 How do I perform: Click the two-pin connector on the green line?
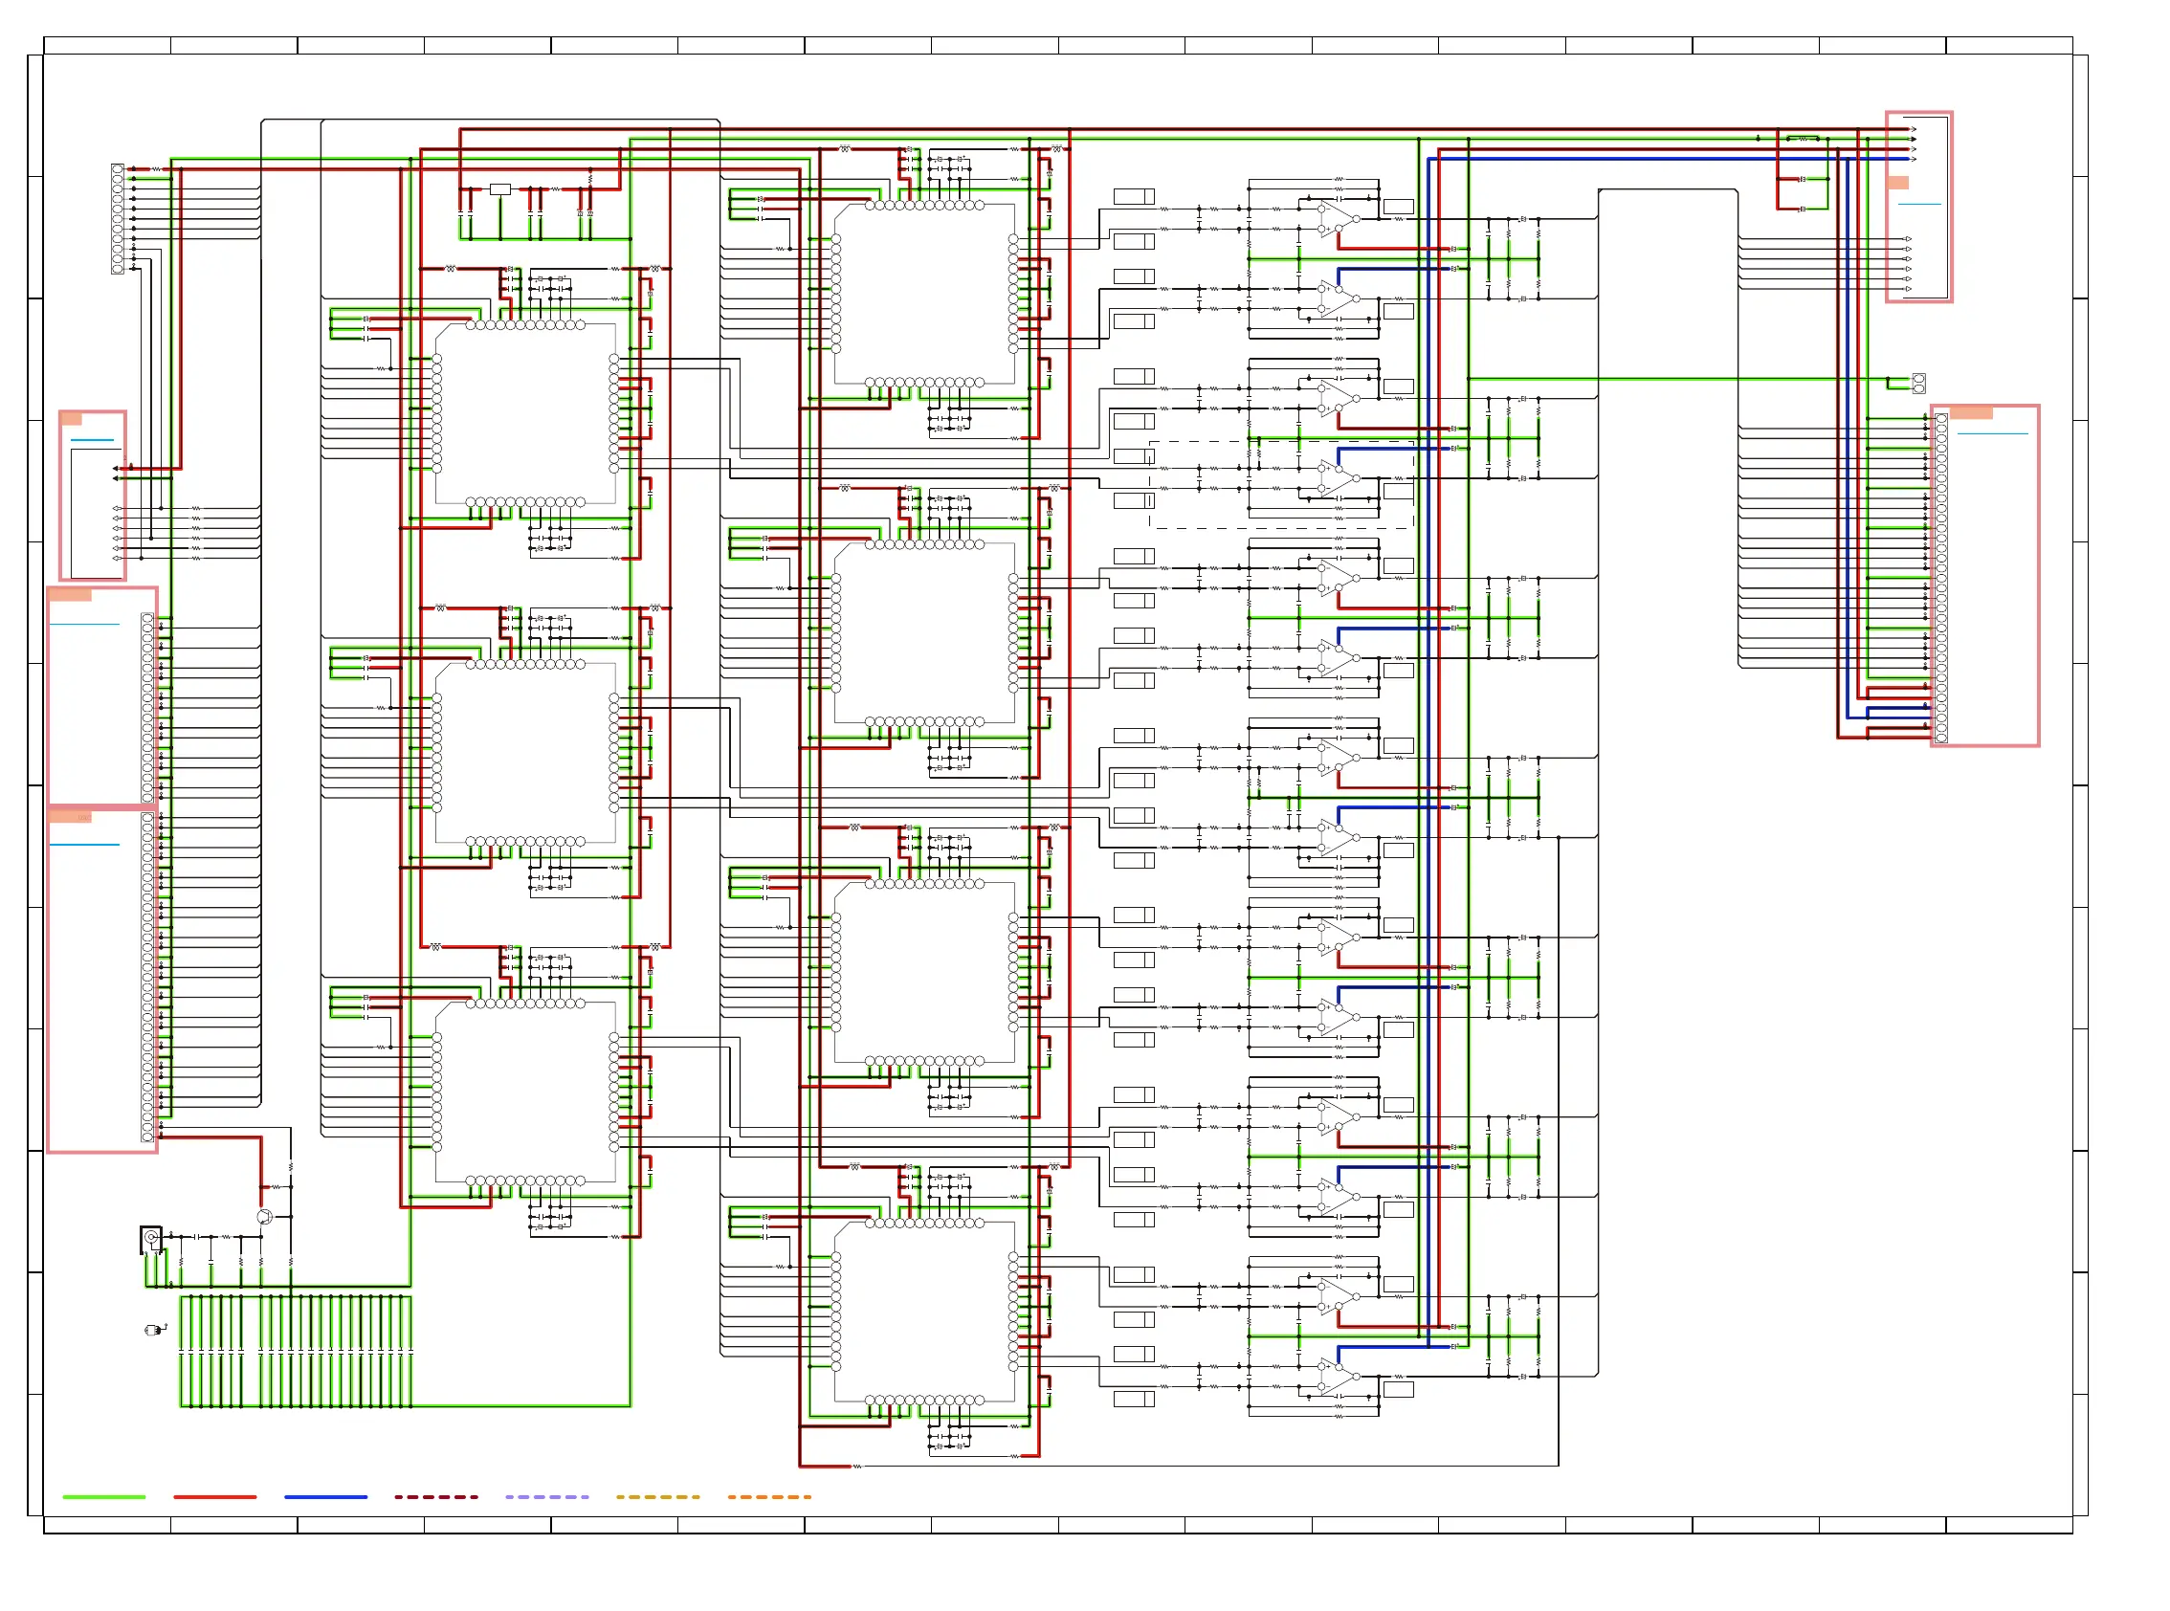point(1918,383)
